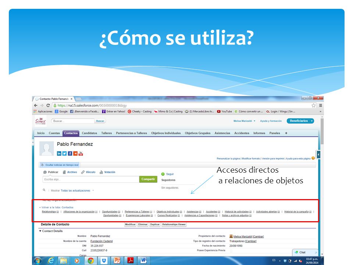
Task: Click the LinkedIn icon under Pablo Fernandez
Action: (x=59, y=153)
